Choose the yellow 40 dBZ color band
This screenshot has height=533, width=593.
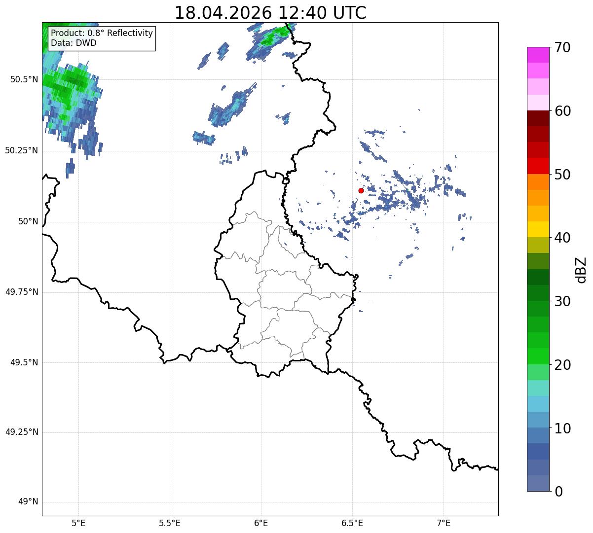coord(538,229)
